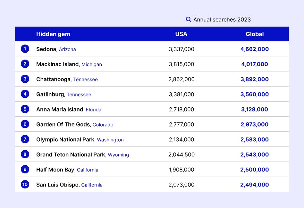Click the rank 5 number badge
304x208 pixels.
pyautogui.click(x=25, y=109)
